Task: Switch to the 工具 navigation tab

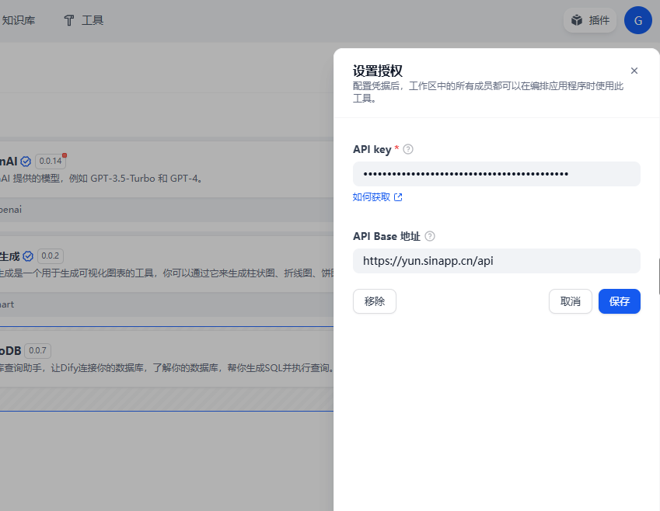Action: click(x=92, y=20)
